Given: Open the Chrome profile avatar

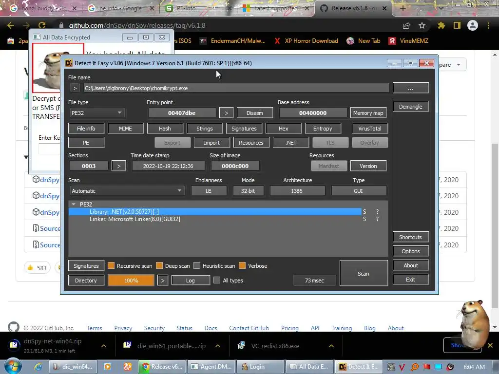Looking at the screenshot, I should tap(473, 25).
